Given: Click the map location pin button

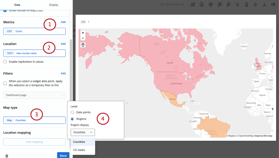Looking at the screenshot, I should coord(83,45).
